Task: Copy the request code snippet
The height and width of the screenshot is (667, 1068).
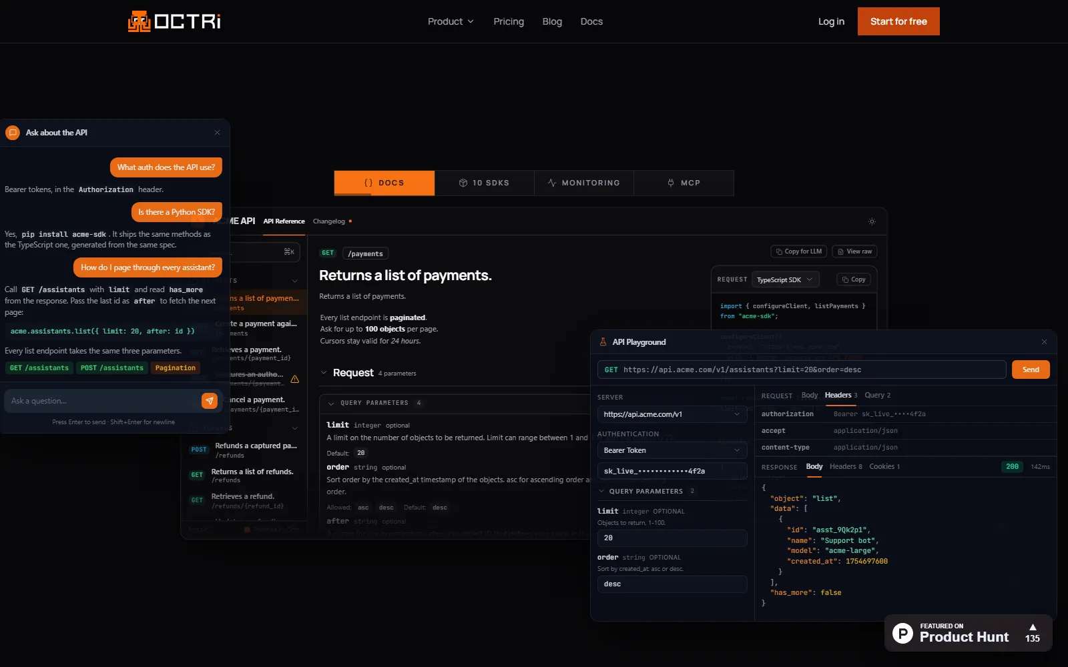Action: 854,279
